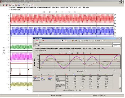The image size is (125, 98).
Task: Click the t_MTVV row header in results table
Action: tap(60, 81)
